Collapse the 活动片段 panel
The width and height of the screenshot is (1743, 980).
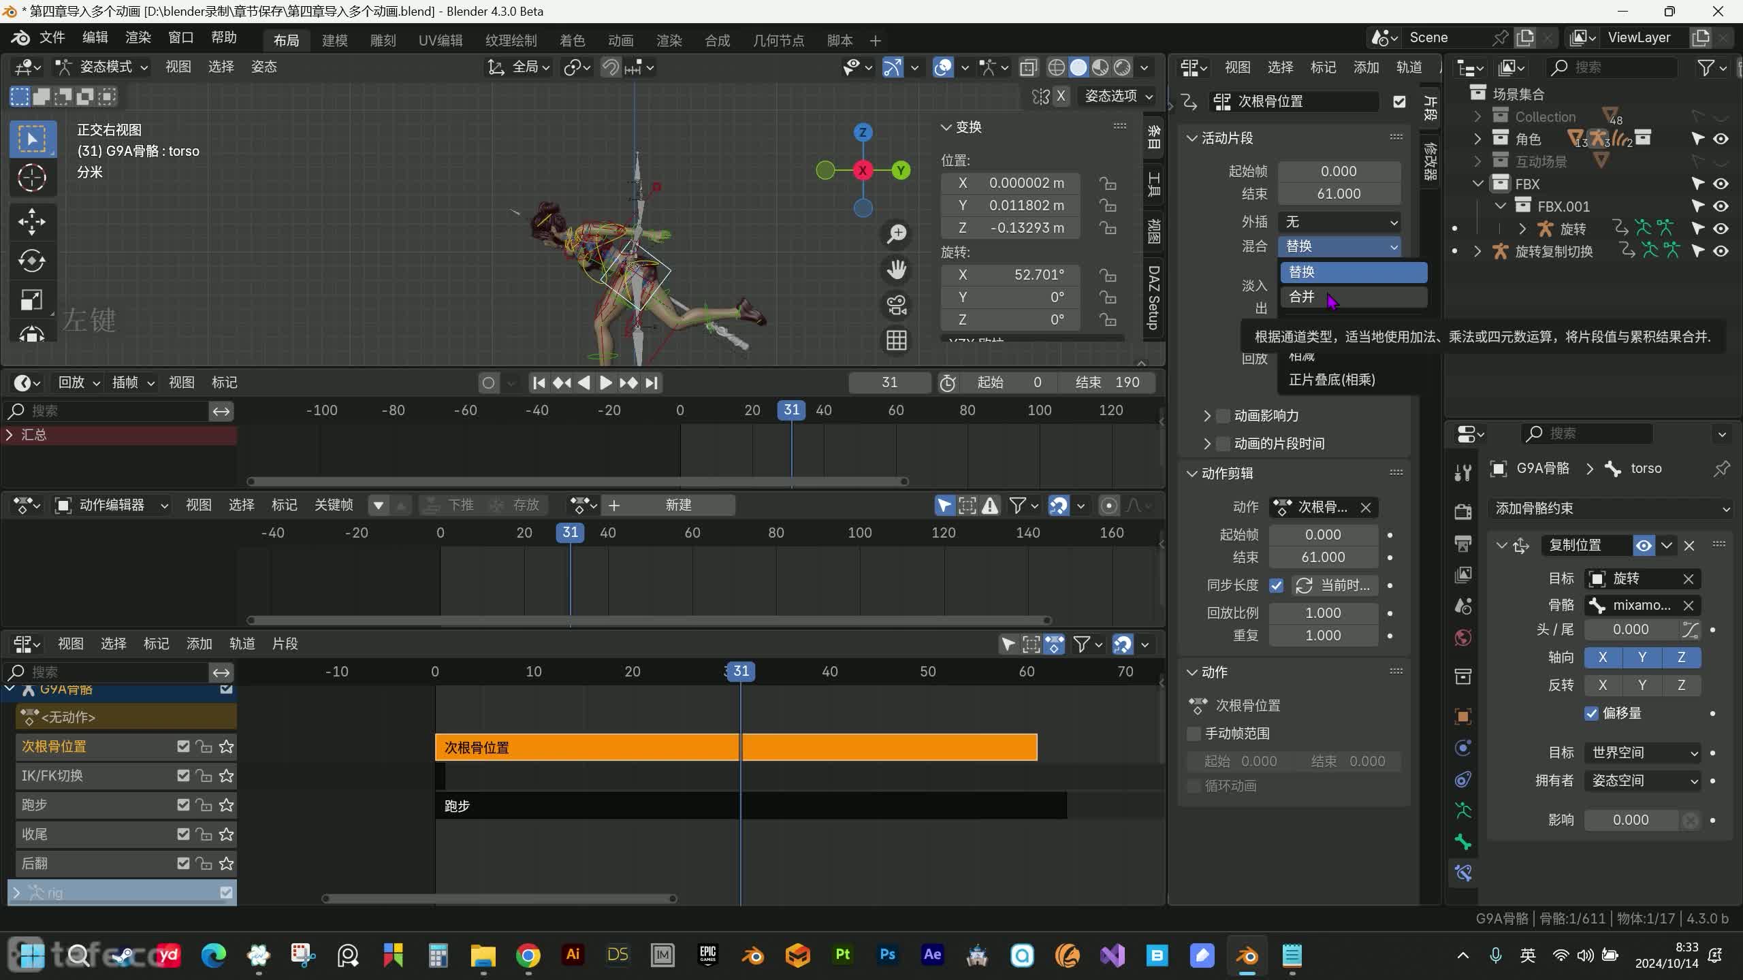(x=1192, y=138)
